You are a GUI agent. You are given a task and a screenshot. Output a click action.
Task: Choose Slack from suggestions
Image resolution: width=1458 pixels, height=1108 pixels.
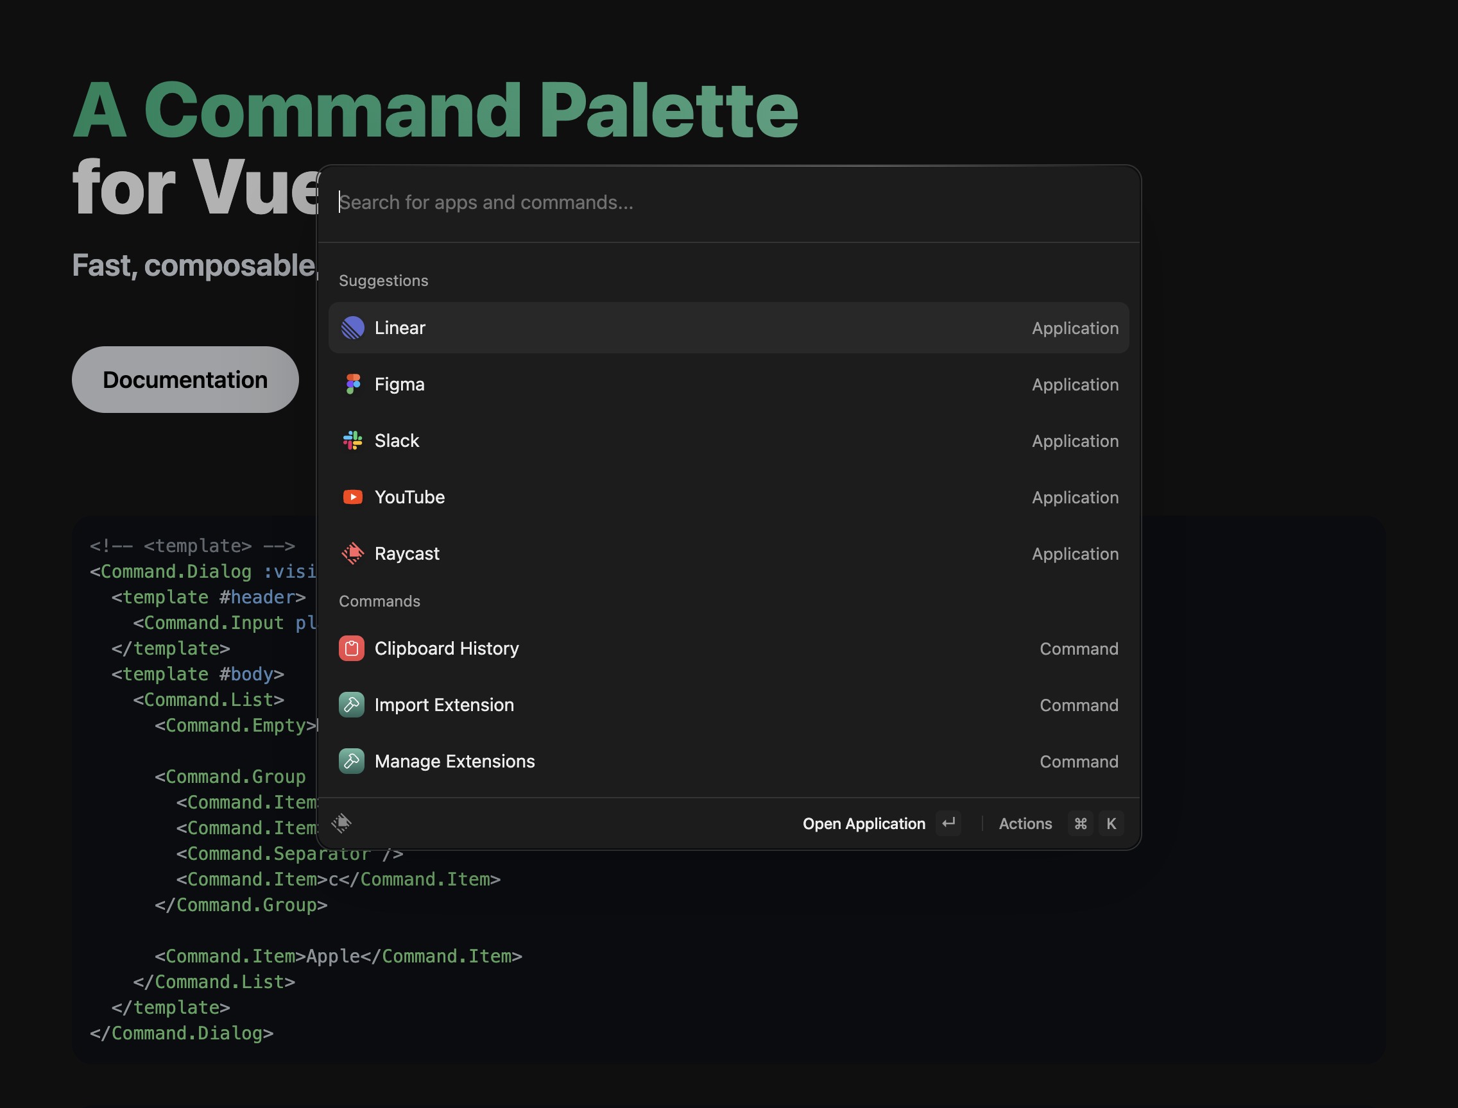[728, 441]
